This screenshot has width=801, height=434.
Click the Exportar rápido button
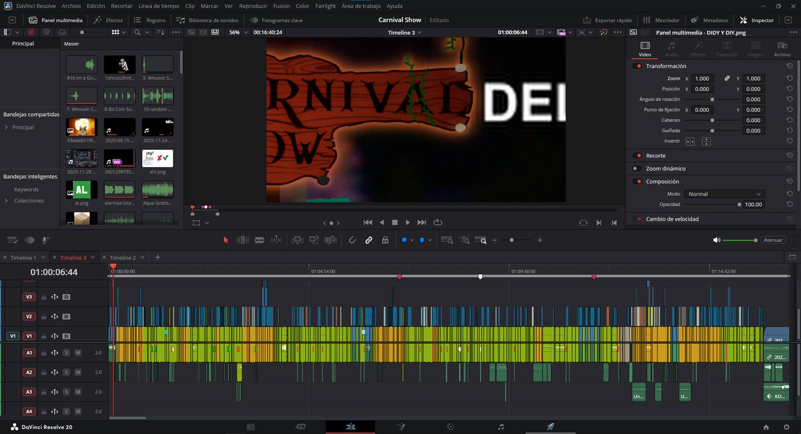point(607,20)
